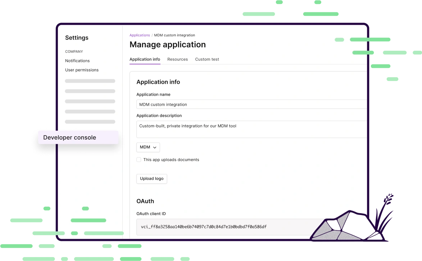
Task: Open the Applications breadcrumb link
Action: click(140, 35)
